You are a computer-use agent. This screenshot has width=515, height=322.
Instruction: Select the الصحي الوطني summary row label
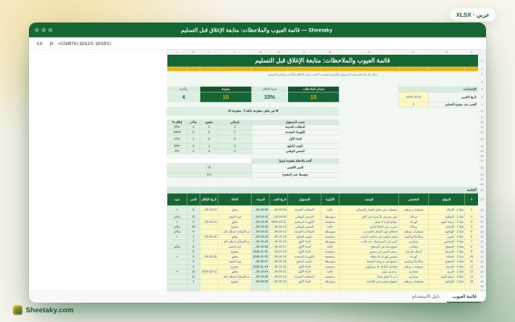[x=295, y=151]
